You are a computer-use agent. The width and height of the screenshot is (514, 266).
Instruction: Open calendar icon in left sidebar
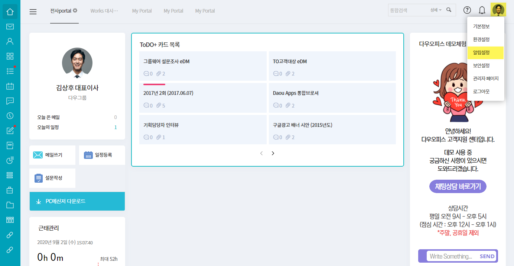pyautogui.click(x=10, y=86)
